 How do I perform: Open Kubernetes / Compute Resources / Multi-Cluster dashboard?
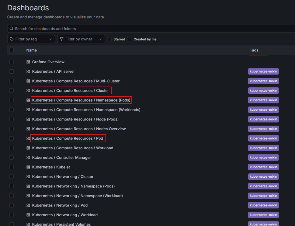tap(76, 81)
